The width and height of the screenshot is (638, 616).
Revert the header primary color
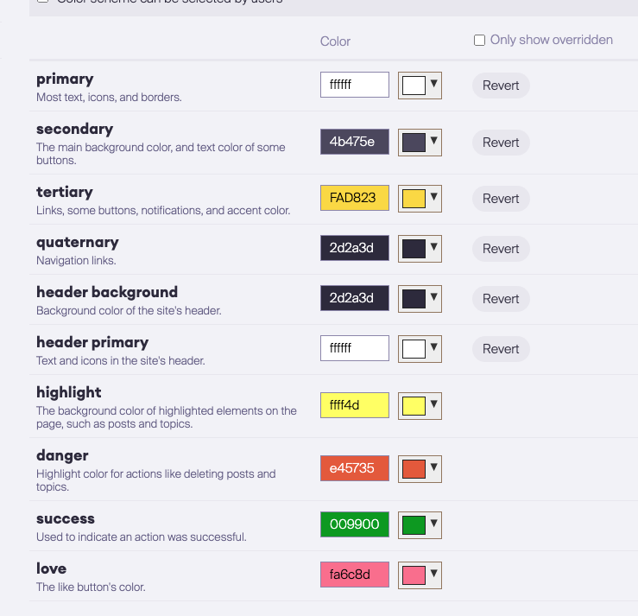(501, 349)
